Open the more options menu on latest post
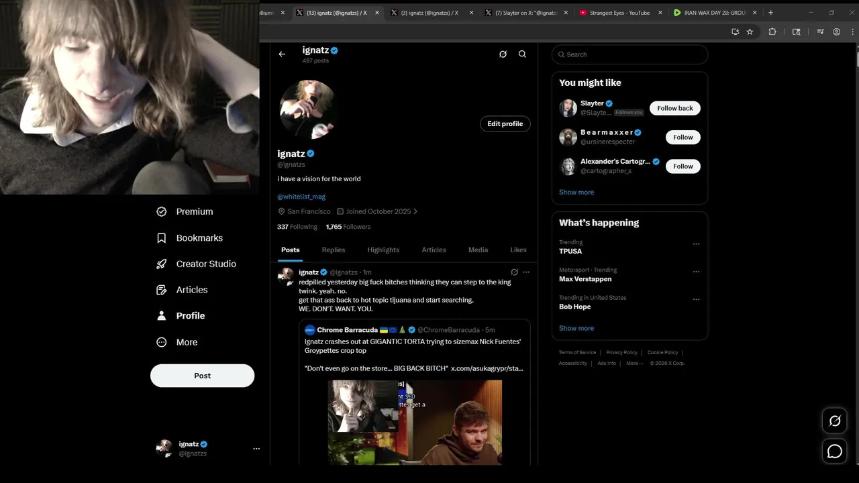The height and width of the screenshot is (483, 859). click(526, 272)
